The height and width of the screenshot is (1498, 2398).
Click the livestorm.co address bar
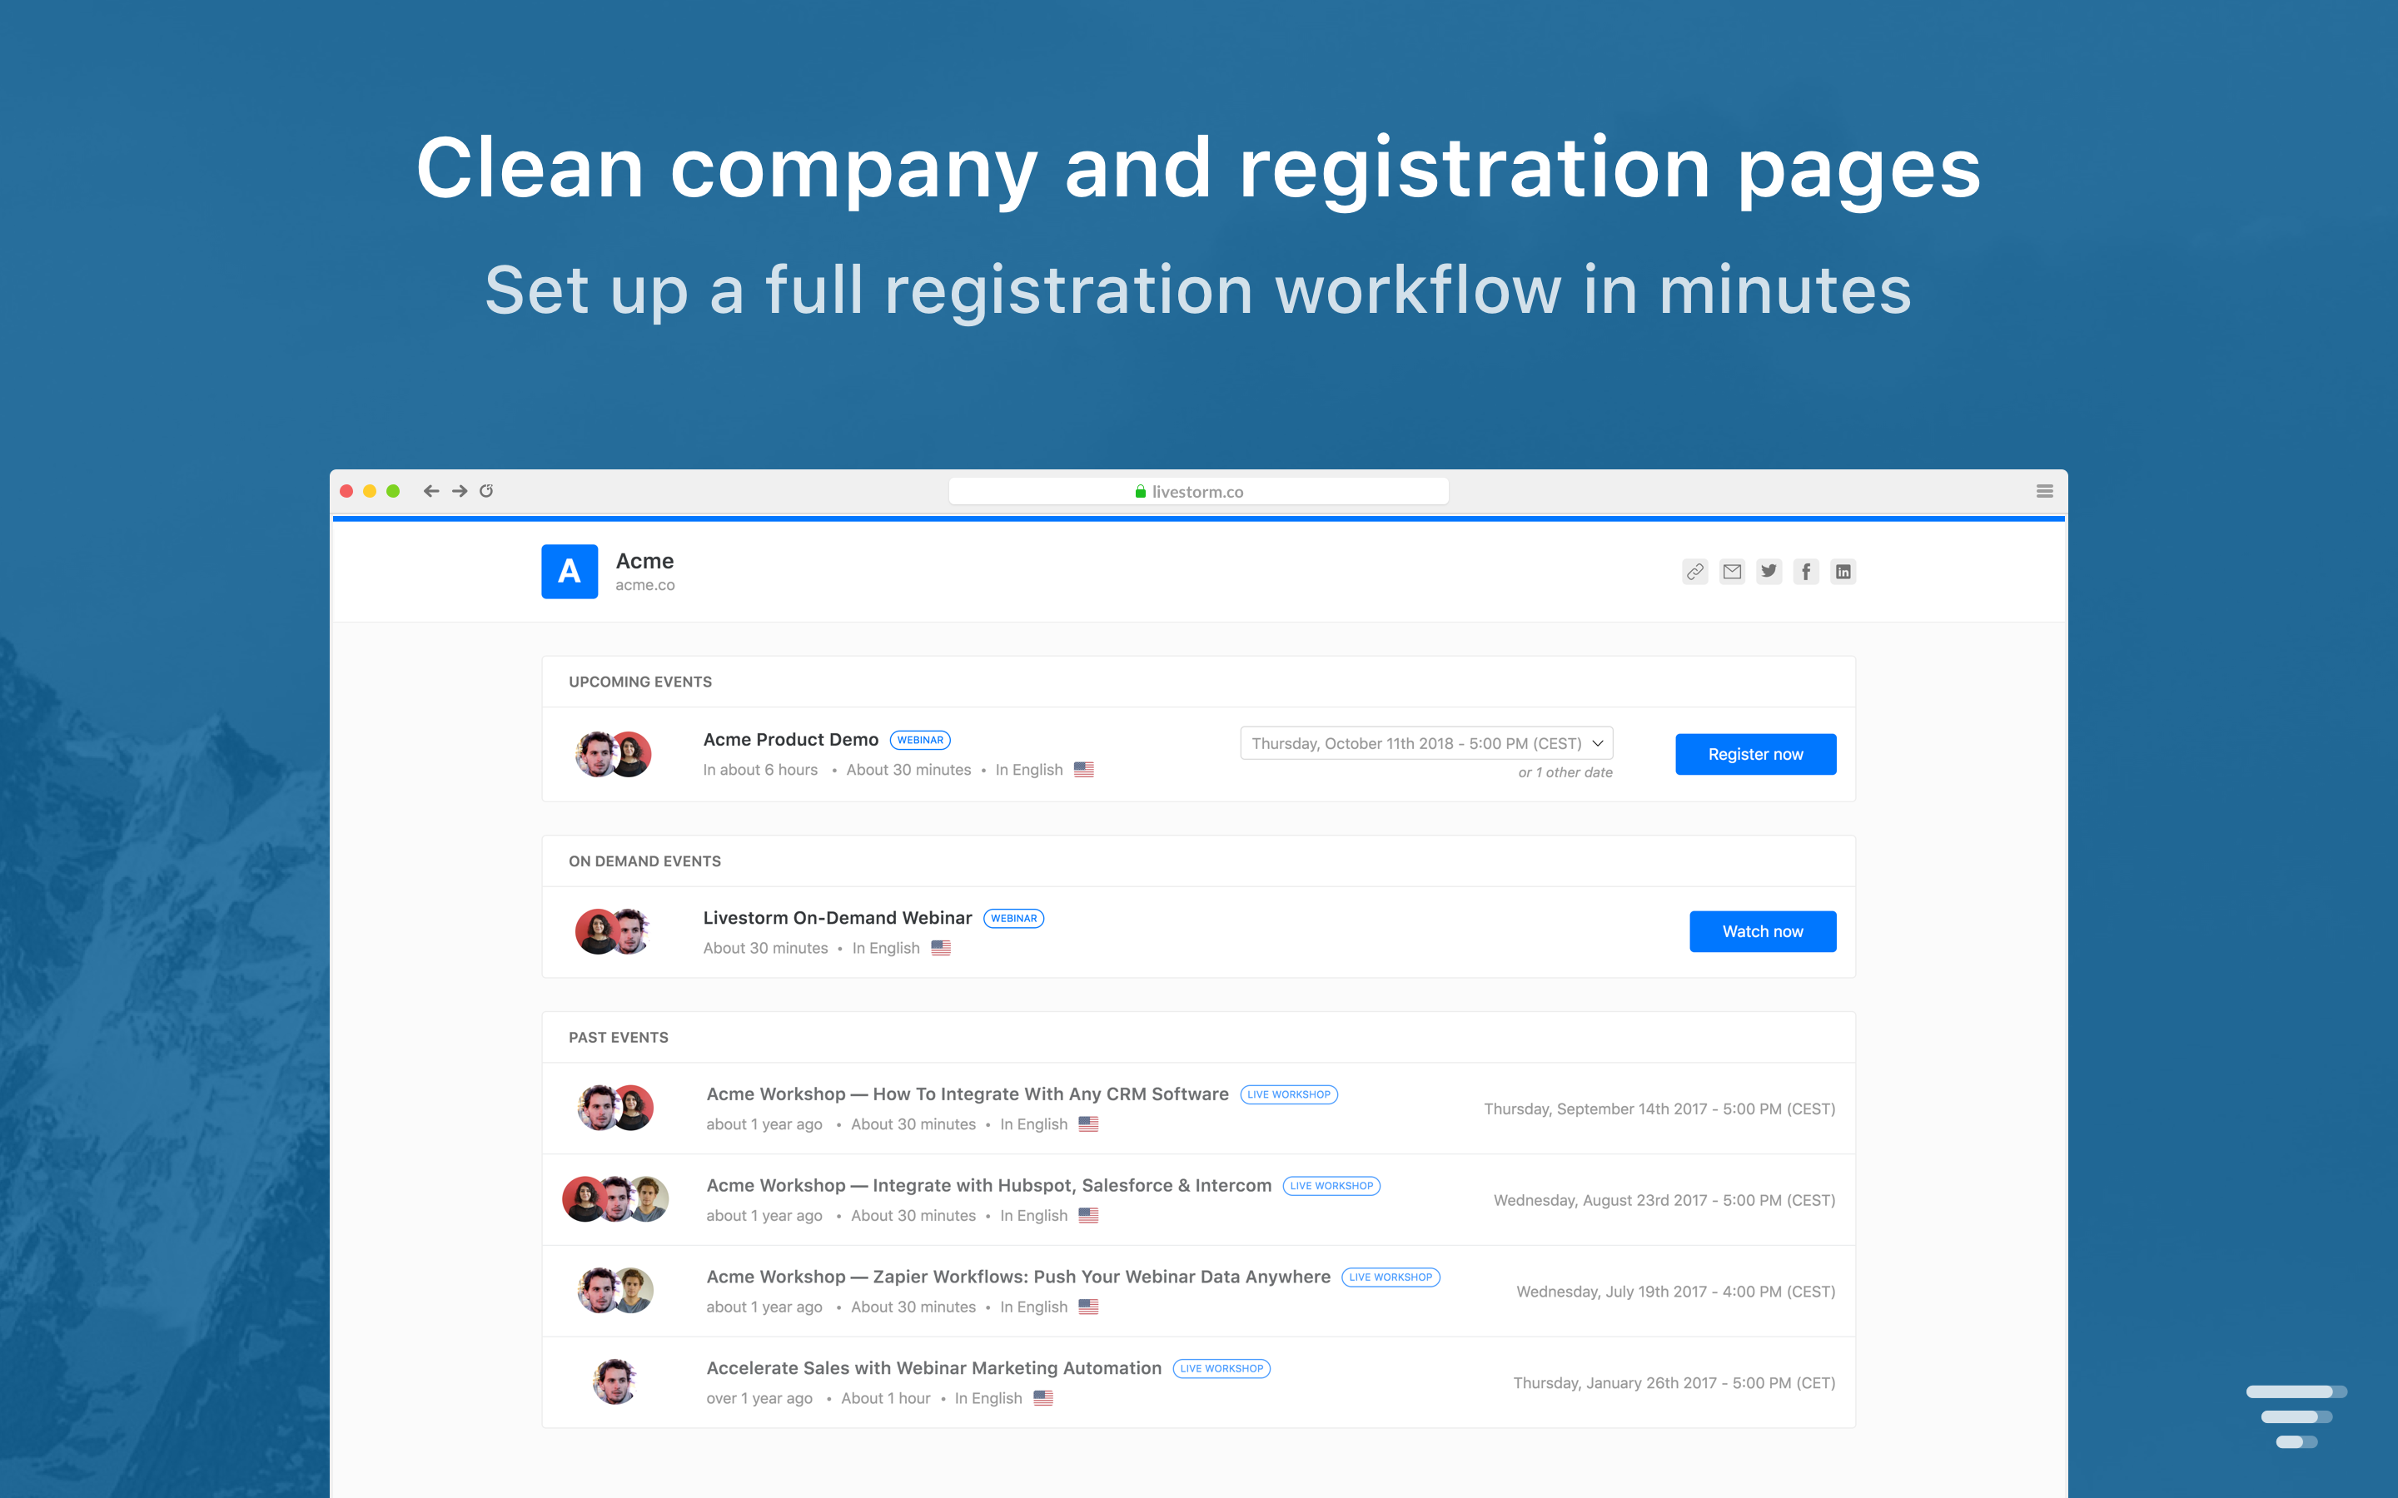1197,491
